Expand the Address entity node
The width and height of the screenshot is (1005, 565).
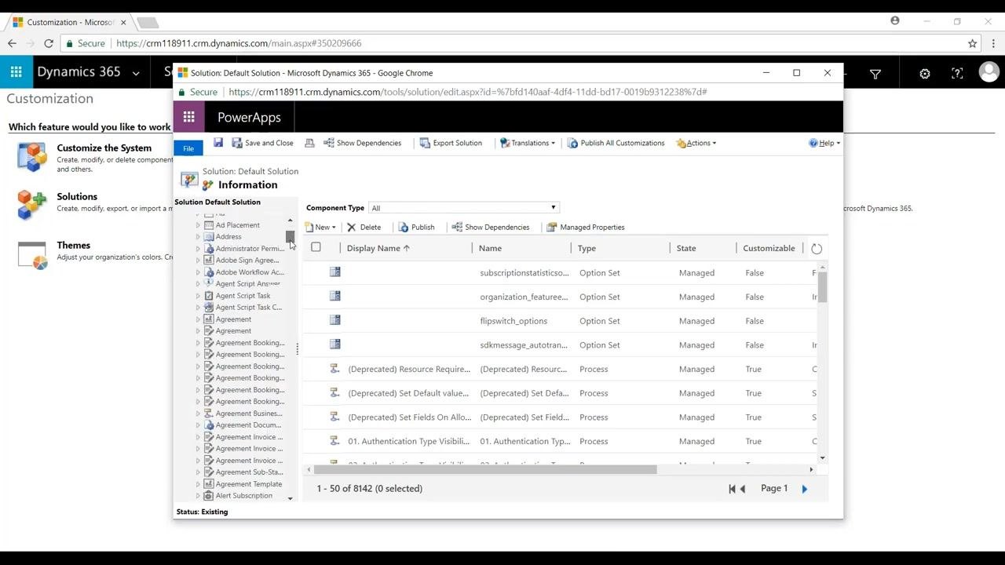pyautogui.click(x=198, y=237)
